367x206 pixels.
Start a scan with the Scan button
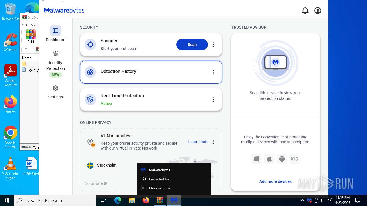(192, 45)
